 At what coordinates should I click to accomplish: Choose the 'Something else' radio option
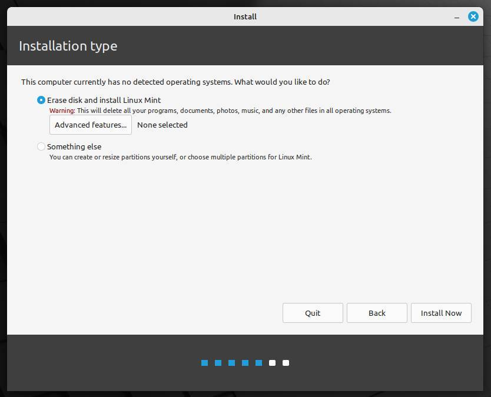[41, 146]
